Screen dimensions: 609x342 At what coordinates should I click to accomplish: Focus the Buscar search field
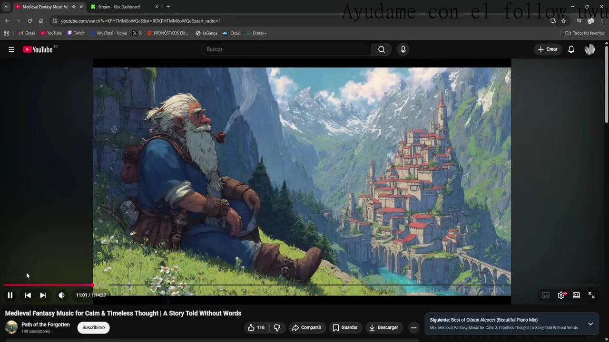click(287, 49)
